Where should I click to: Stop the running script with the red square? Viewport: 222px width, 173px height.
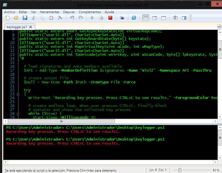pos(110,18)
